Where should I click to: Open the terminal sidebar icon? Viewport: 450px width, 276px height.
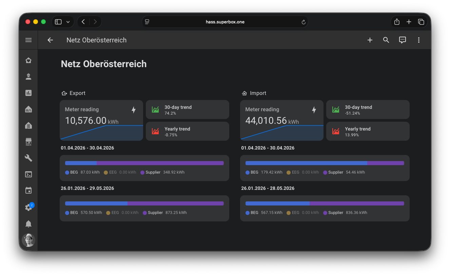tap(28, 174)
